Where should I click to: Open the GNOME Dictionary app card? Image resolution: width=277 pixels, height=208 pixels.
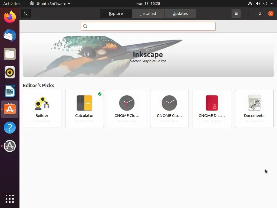[x=212, y=108]
